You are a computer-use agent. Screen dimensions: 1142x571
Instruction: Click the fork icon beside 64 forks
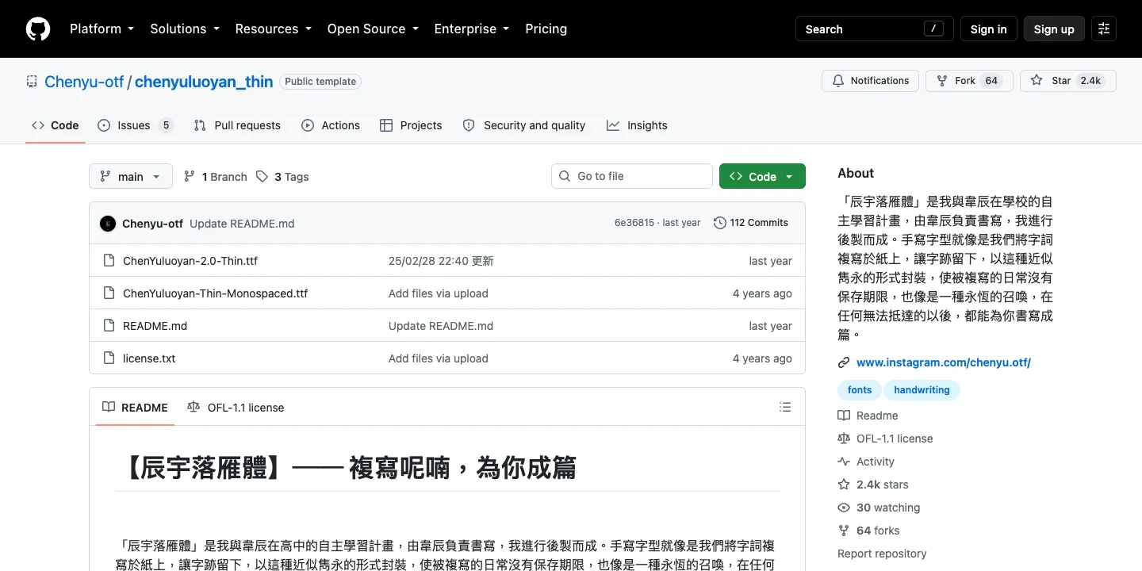[x=844, y=531]
